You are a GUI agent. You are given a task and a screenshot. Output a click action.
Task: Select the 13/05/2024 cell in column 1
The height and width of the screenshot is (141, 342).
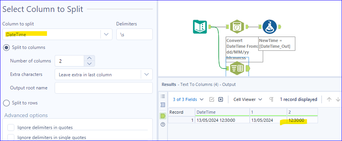(x=268, y=120)
